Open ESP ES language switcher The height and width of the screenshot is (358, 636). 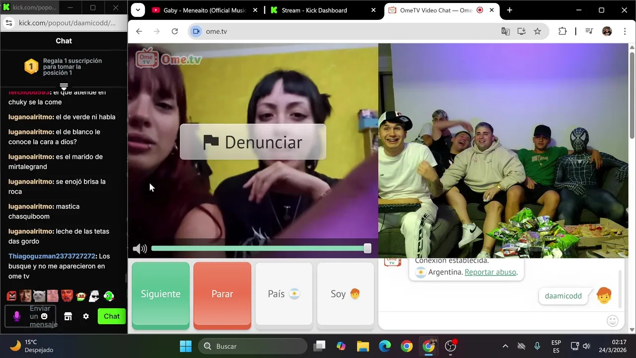pos(556,346)
